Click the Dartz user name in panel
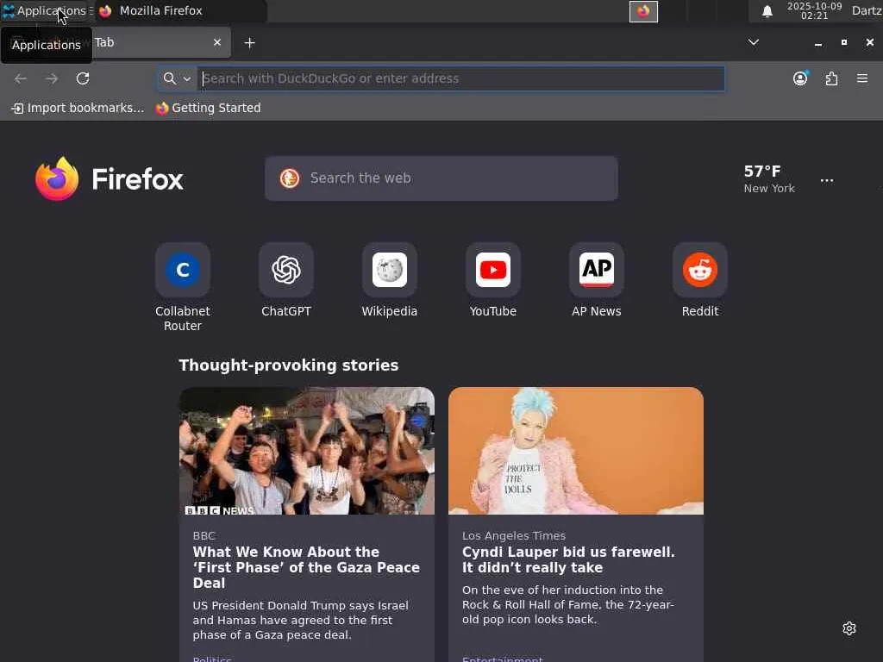The height and width of the screenshot is (662, 883). pos(867,10)
